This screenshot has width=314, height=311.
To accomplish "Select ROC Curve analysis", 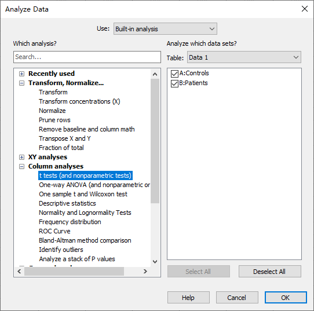I will 54,231.
